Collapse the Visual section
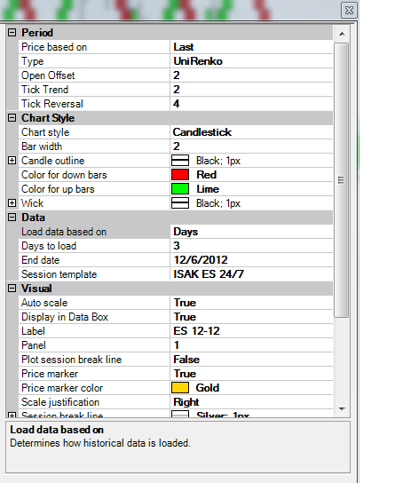The height and width of the screenshot is (483, 403). click(12, 289)
